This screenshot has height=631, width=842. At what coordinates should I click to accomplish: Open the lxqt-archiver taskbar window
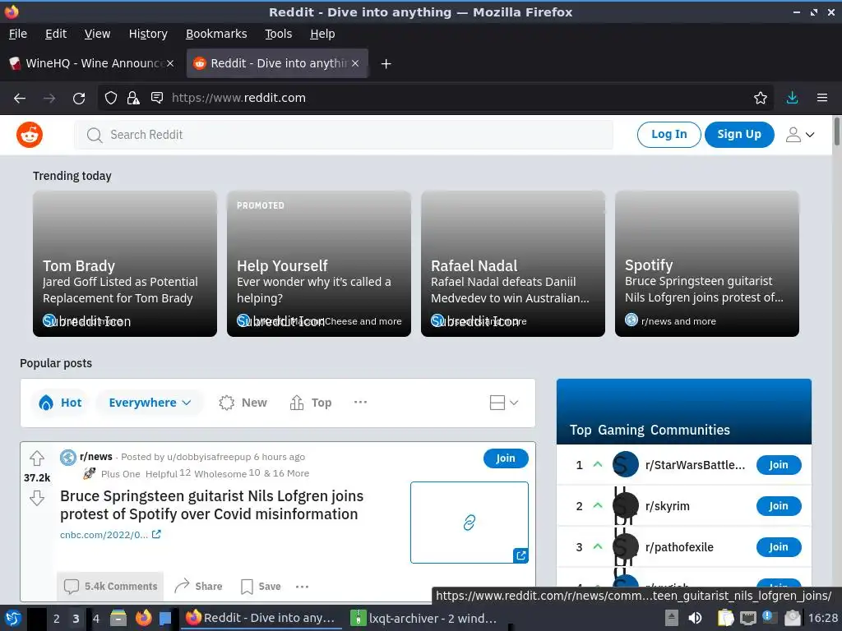[x=423, y=619]
